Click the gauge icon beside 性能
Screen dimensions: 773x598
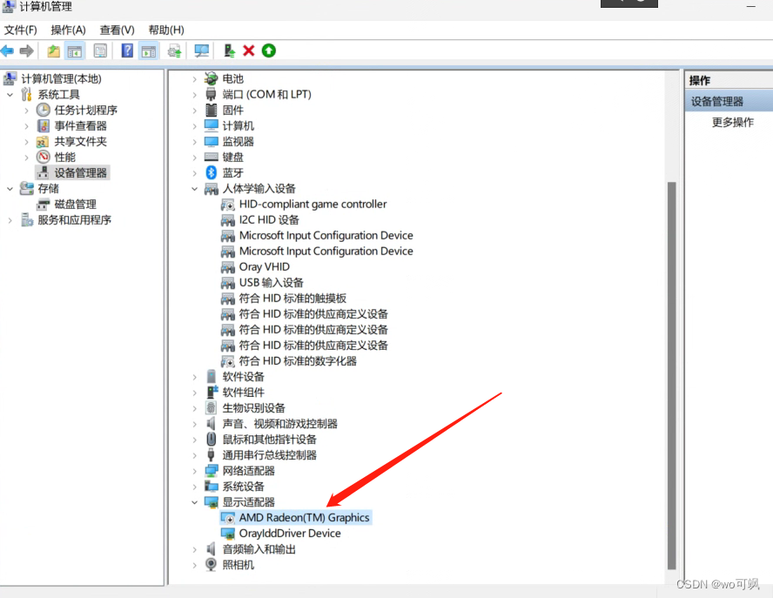(x=44, y=157)
